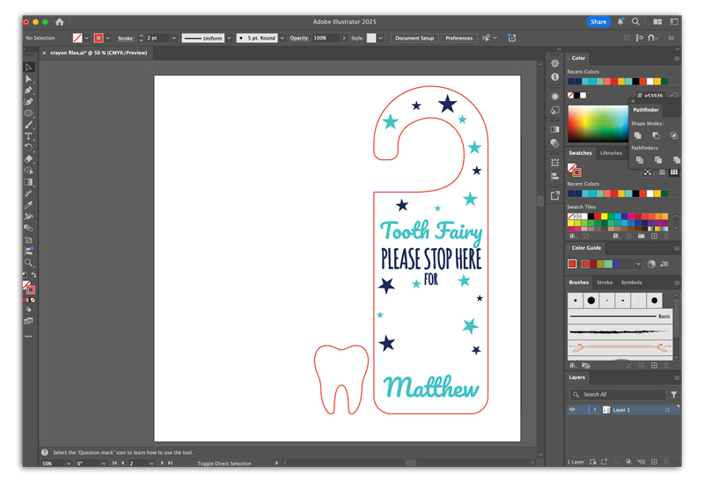This screenshot has height=482, width=704.
Task: Switch swatches to thumbnail grid view
Action: pos(674,172)
